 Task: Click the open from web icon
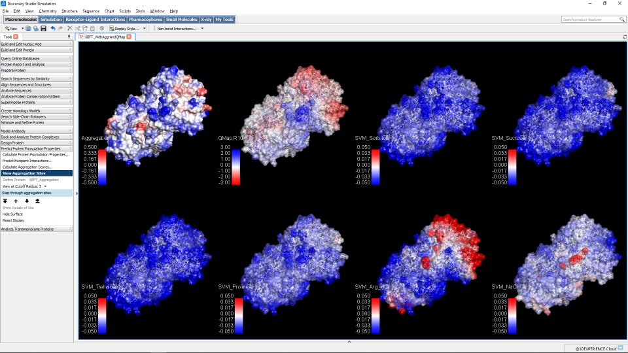point(35,28)
